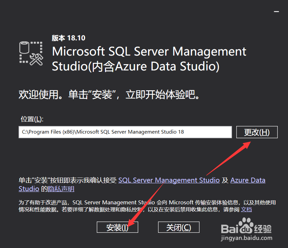Open the privacy statement 隐私声明 link
Screen dimensions: 288x248
pos(61,189)
